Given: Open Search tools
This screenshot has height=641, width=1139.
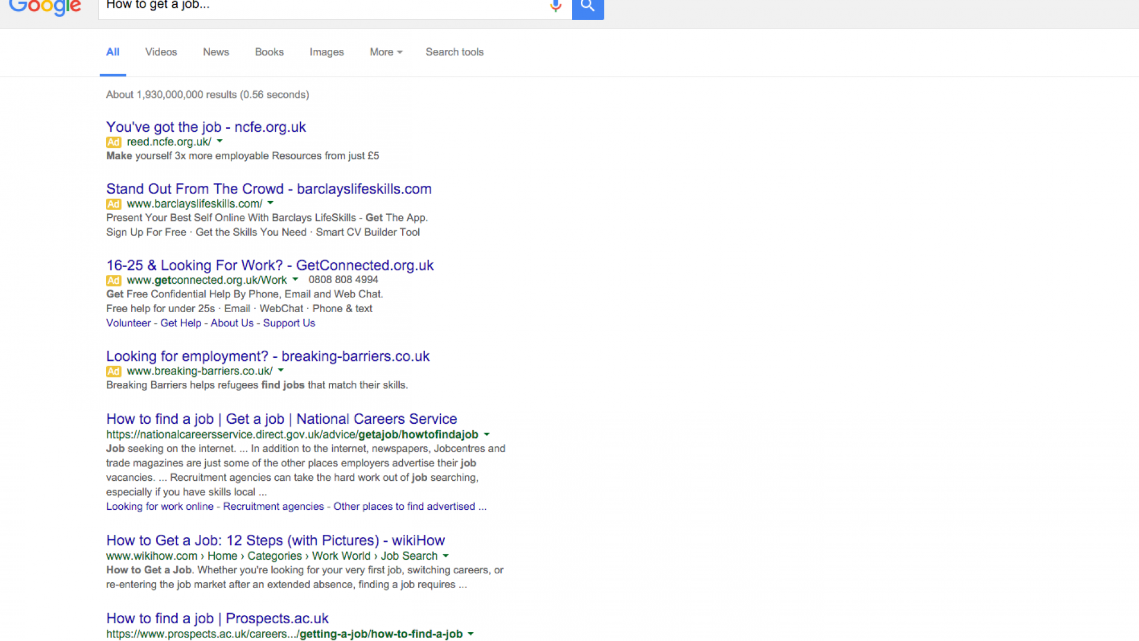Looking at the screenshot, I should point(454,52).
